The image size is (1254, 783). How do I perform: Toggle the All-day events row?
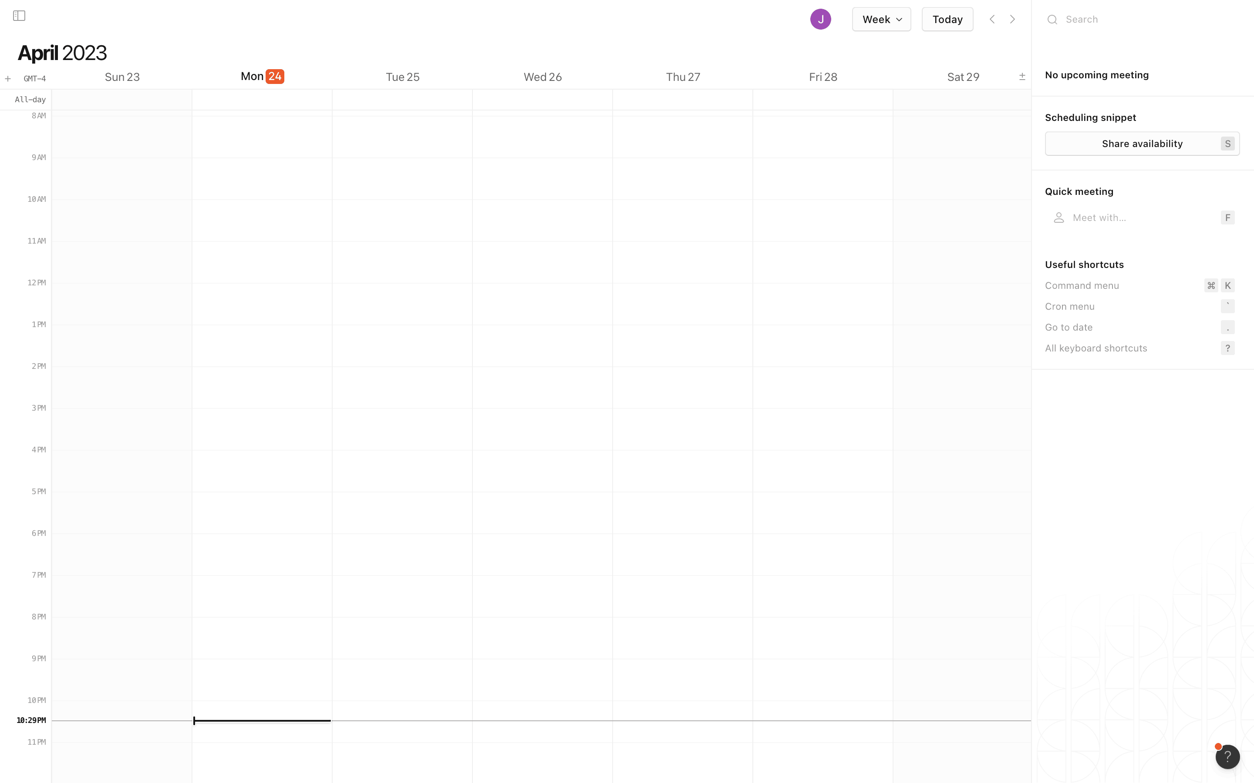point(1021,77)
